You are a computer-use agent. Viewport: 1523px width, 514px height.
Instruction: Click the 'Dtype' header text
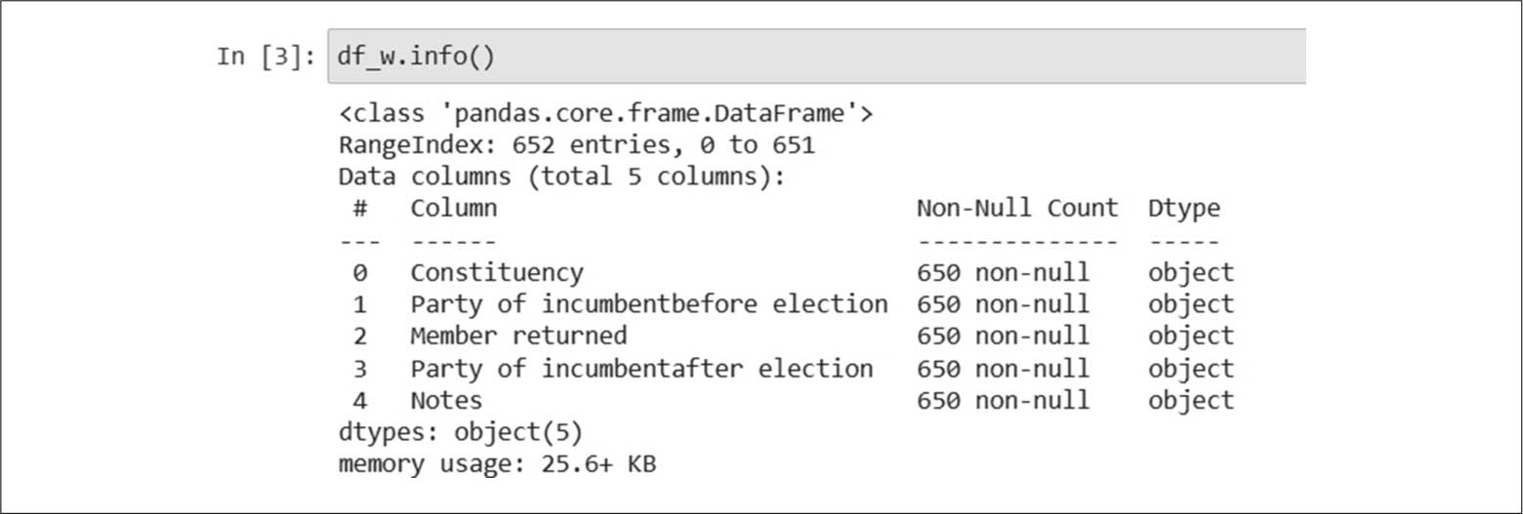coord(1183,208)
